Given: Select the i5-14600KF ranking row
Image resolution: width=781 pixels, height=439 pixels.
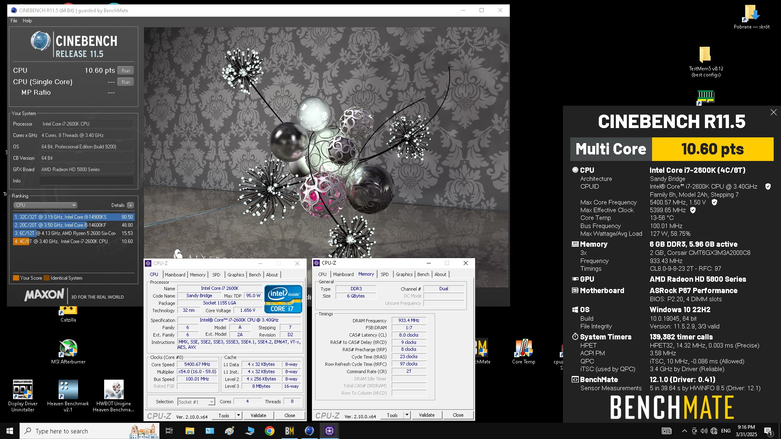Looking at the screenshot, I should (x=74, y=225).
